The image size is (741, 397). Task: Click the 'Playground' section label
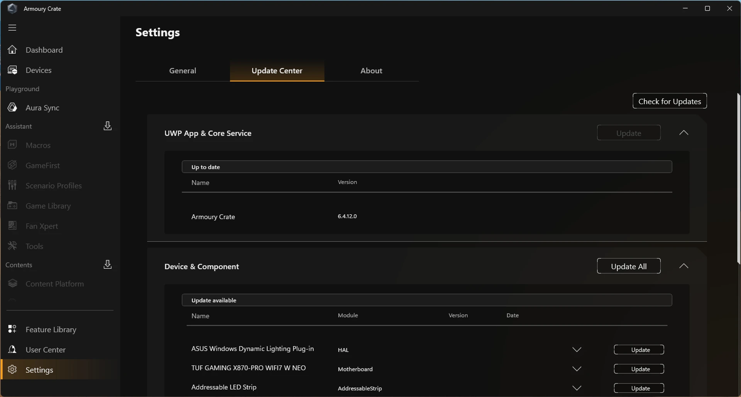tap(22, 89)
